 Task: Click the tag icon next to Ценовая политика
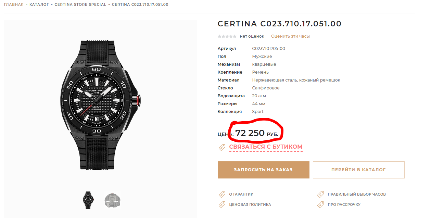pyautogui.click(x=222, y=205)
